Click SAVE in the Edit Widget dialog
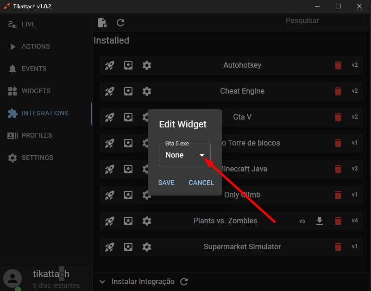 click(166, 183)
